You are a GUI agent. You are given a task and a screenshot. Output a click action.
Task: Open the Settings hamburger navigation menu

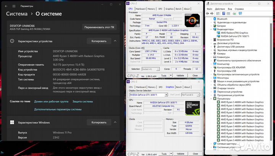click(14, 6)
